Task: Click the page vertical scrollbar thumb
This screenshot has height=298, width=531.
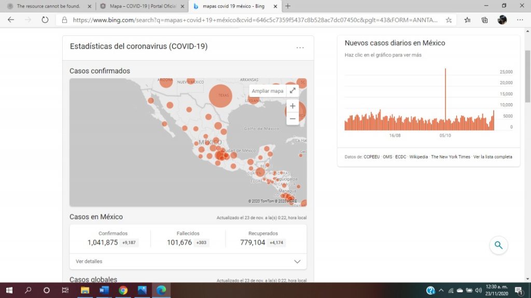Action: (527, 76)
